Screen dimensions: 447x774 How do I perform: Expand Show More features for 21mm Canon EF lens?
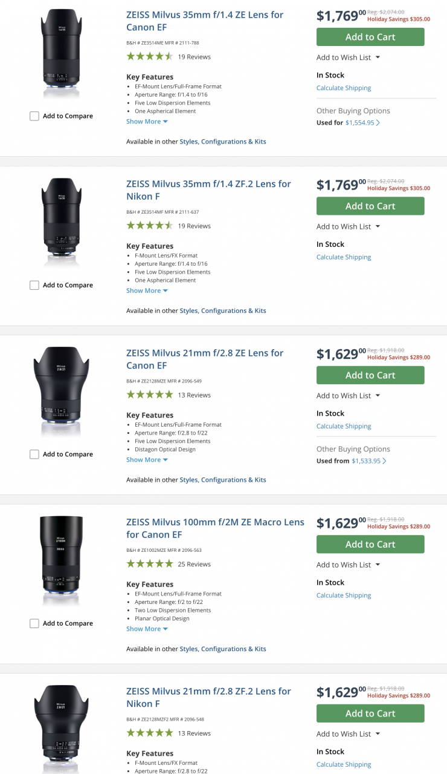pos(147,460)
